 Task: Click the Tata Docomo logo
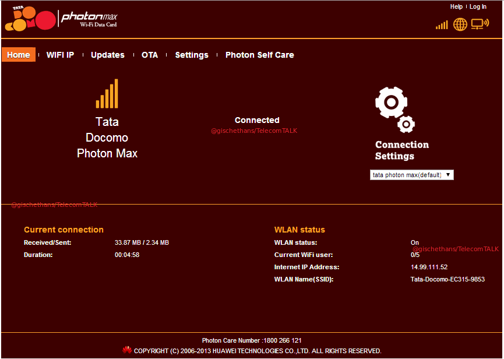tap(30, 18)
